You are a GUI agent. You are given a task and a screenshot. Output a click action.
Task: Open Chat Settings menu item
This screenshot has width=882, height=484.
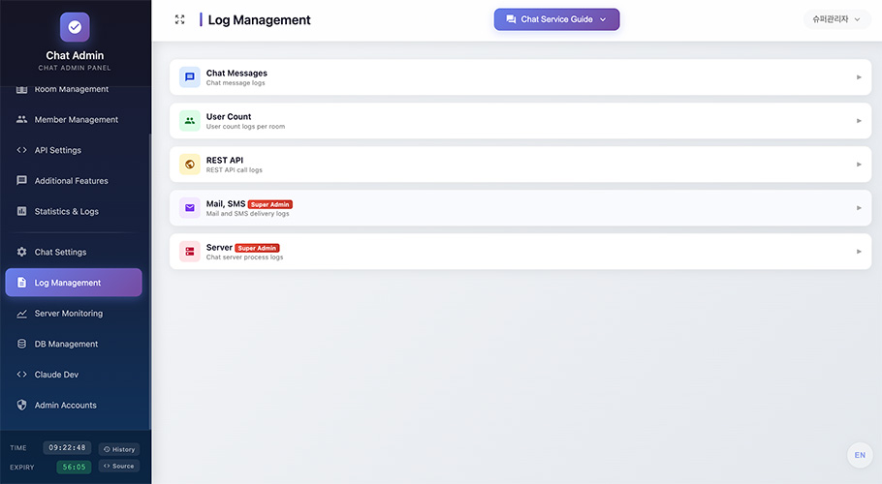(x=74, y=252)
